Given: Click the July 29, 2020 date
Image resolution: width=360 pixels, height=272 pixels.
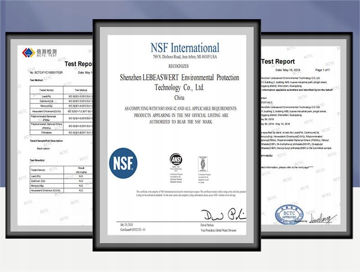Looking at the screenshot, I should click(127, 225).
